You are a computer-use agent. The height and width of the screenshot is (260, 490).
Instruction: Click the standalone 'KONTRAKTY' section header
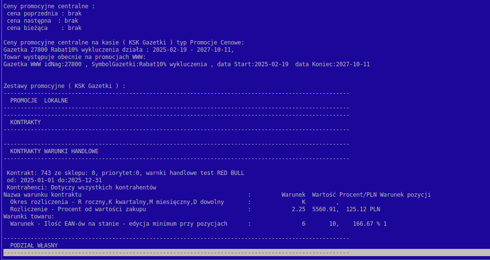[x=25, y=122]
